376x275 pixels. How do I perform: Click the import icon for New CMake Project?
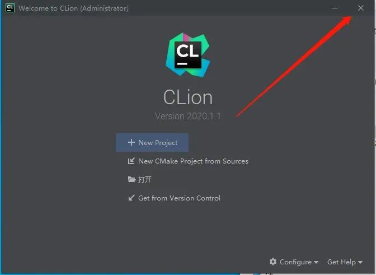131,161
